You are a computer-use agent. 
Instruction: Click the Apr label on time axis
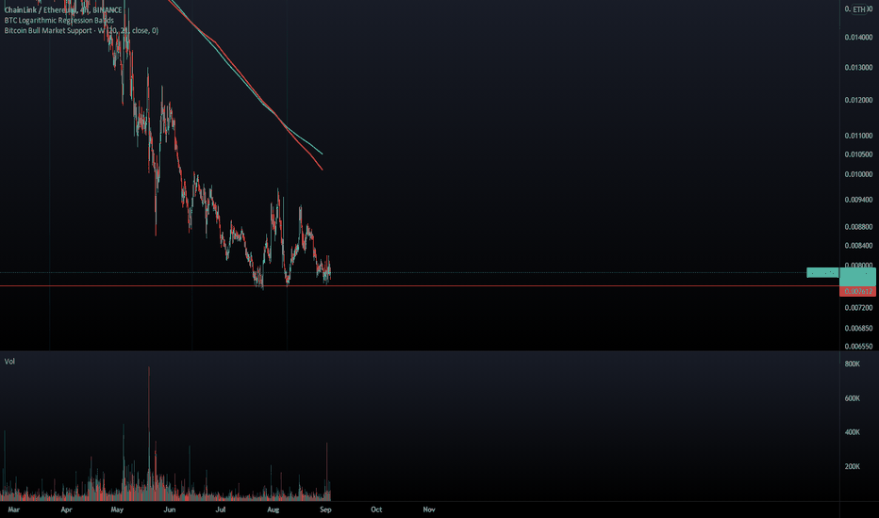pyautogui.click(x=66, y=509)
